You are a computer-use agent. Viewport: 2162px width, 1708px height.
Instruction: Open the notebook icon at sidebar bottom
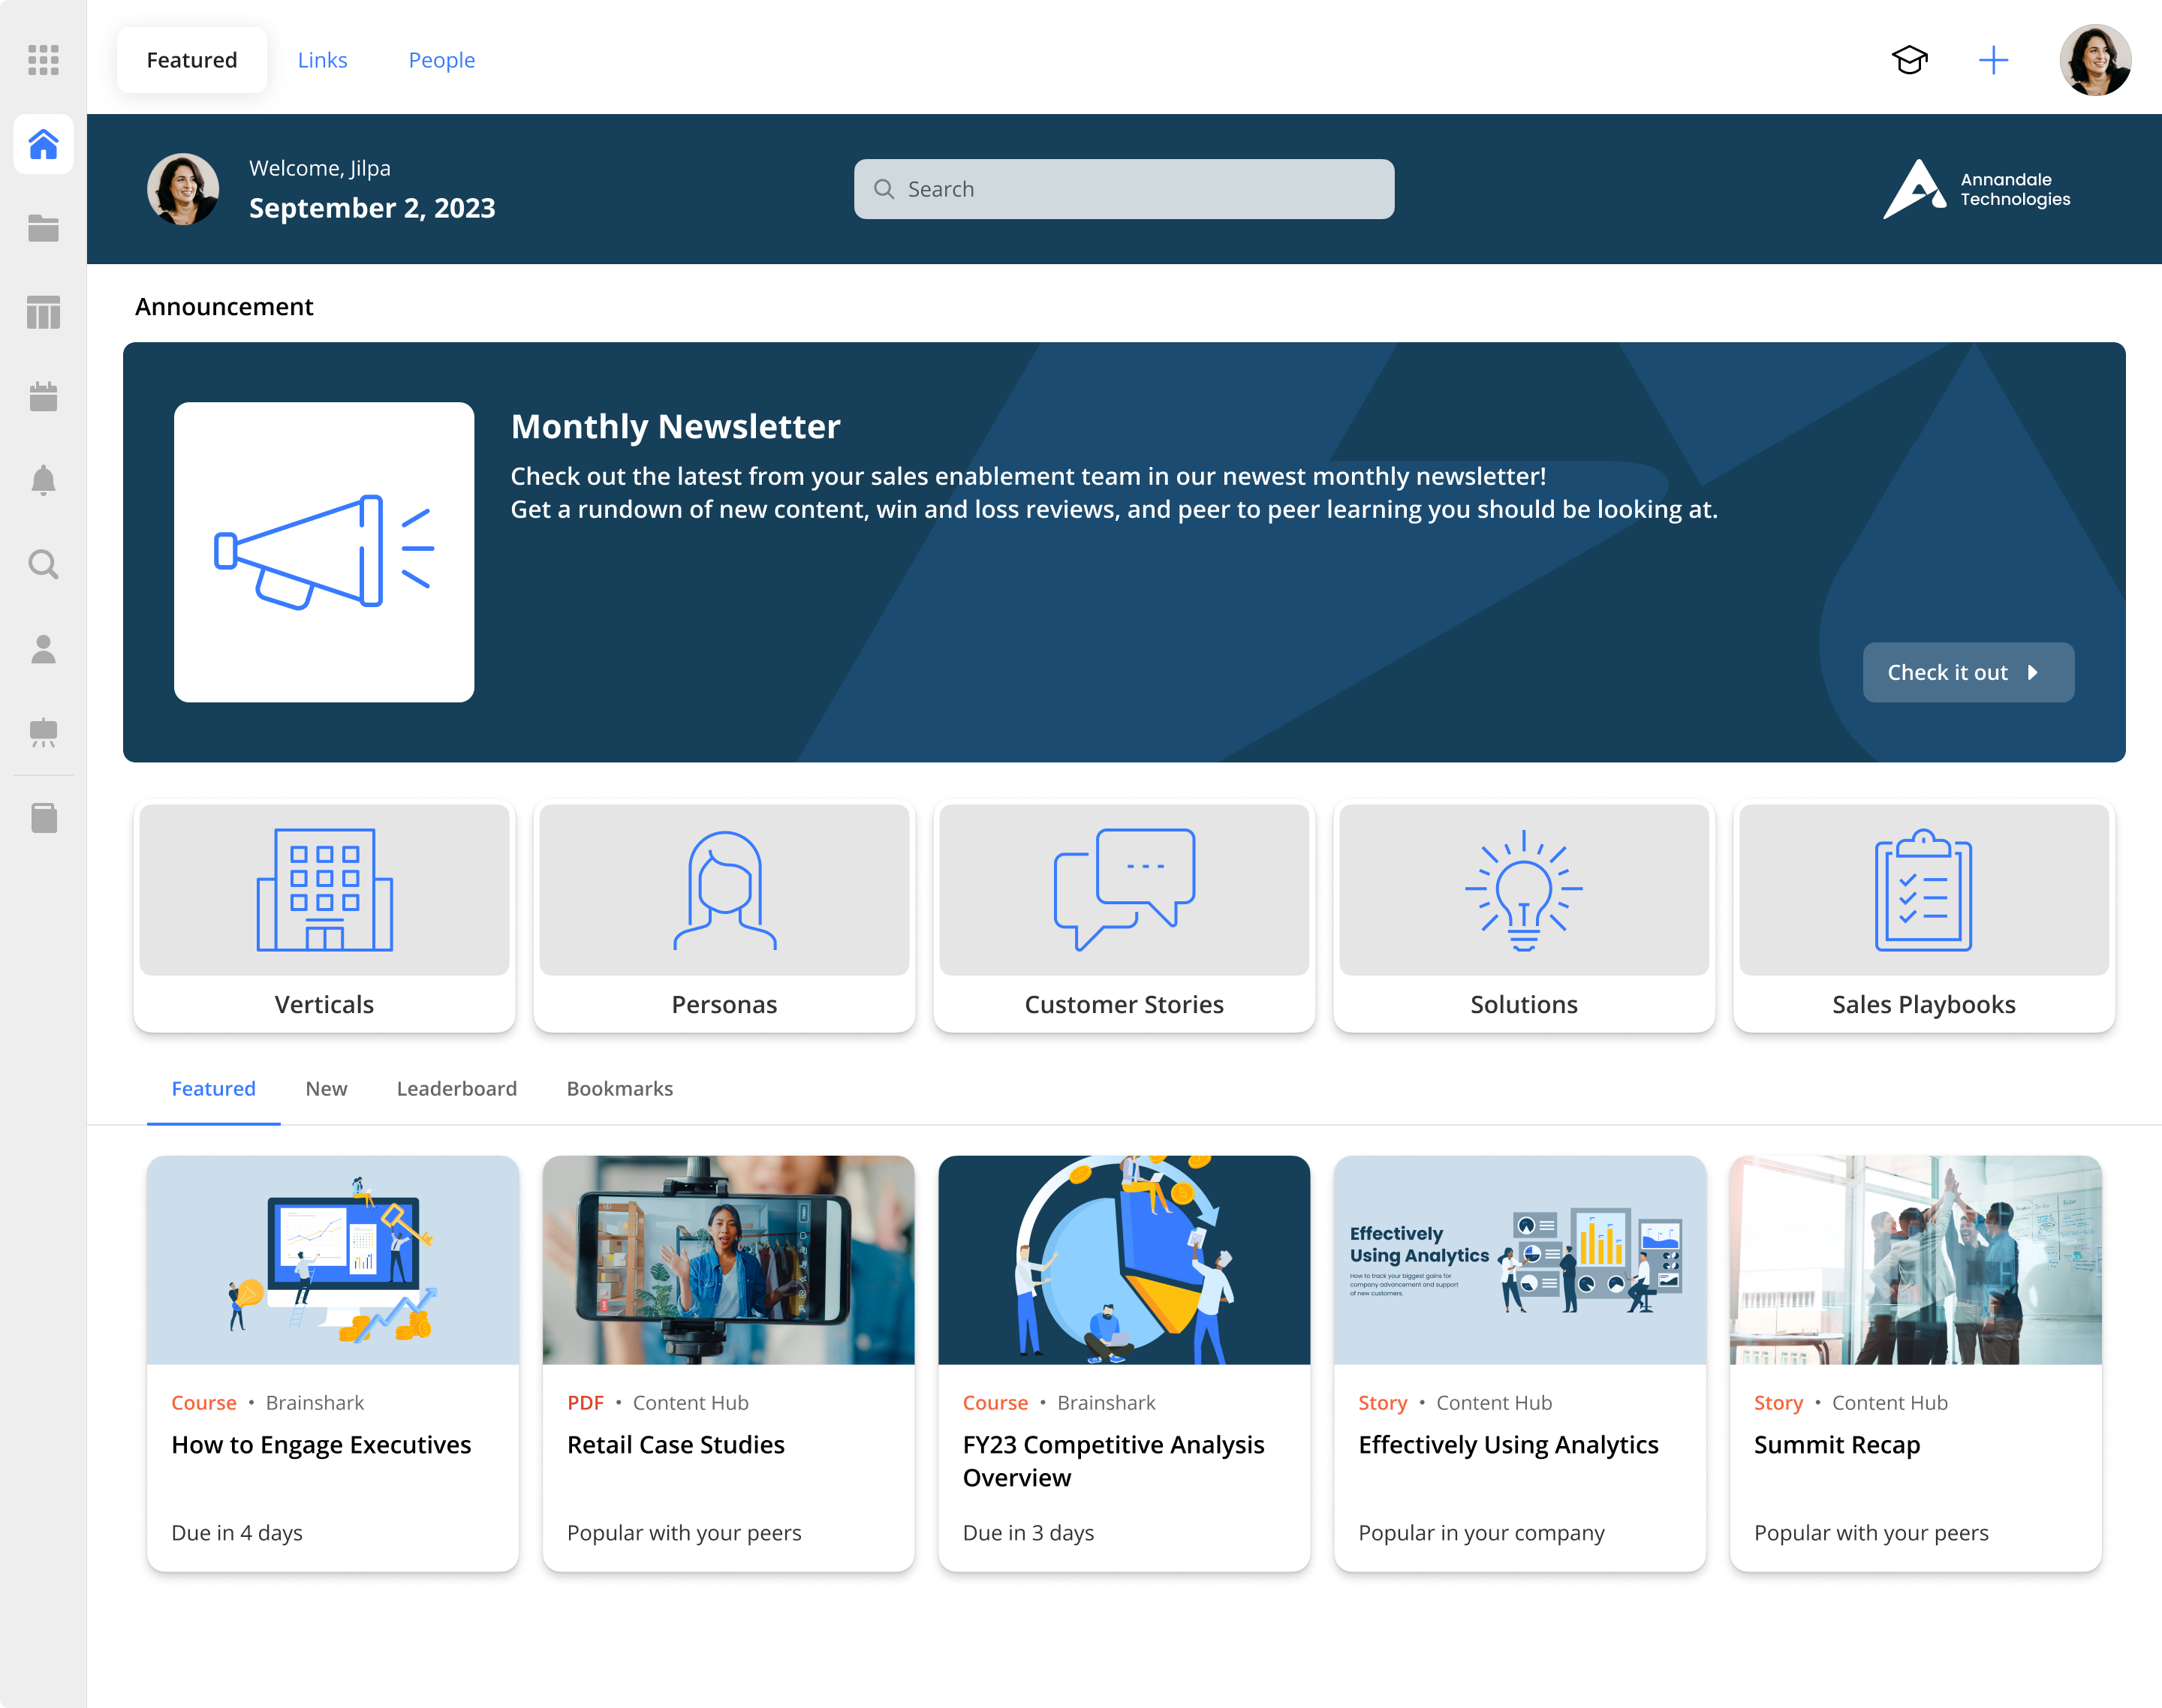click(x=43, y=818)
